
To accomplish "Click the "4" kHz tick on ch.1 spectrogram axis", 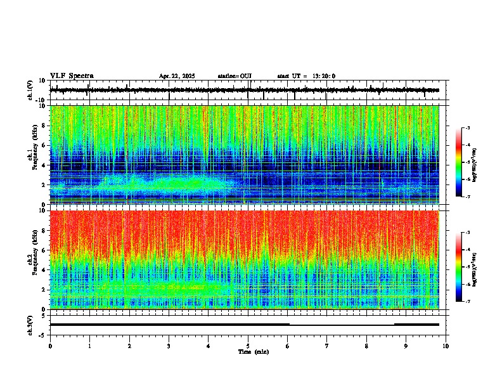I will pos(44,165).
